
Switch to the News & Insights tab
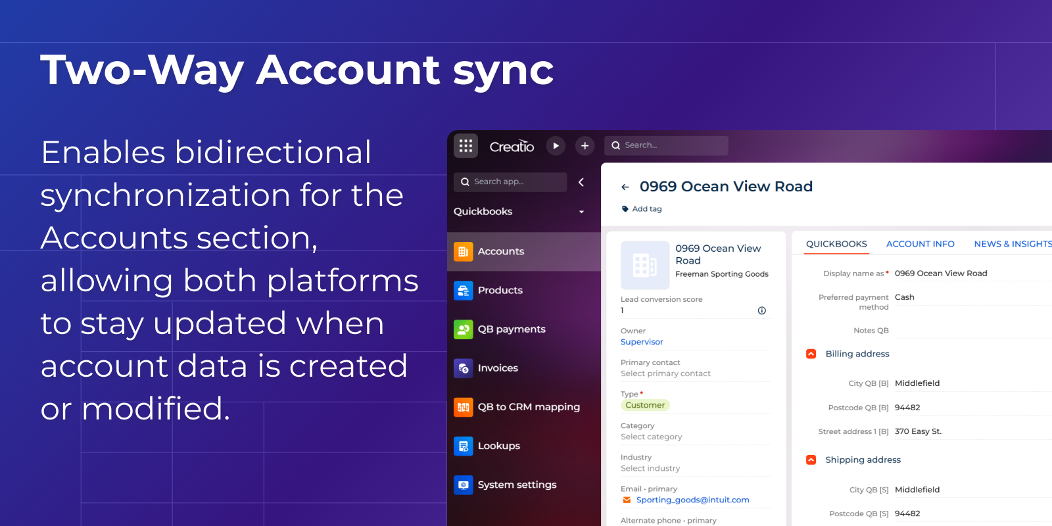coord(1013,244)
